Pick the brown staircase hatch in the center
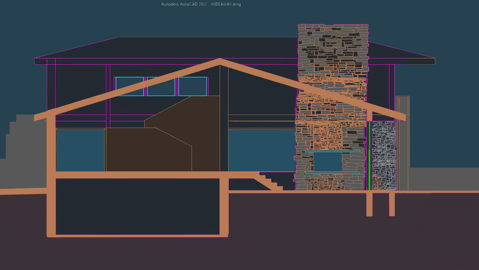 163,133
